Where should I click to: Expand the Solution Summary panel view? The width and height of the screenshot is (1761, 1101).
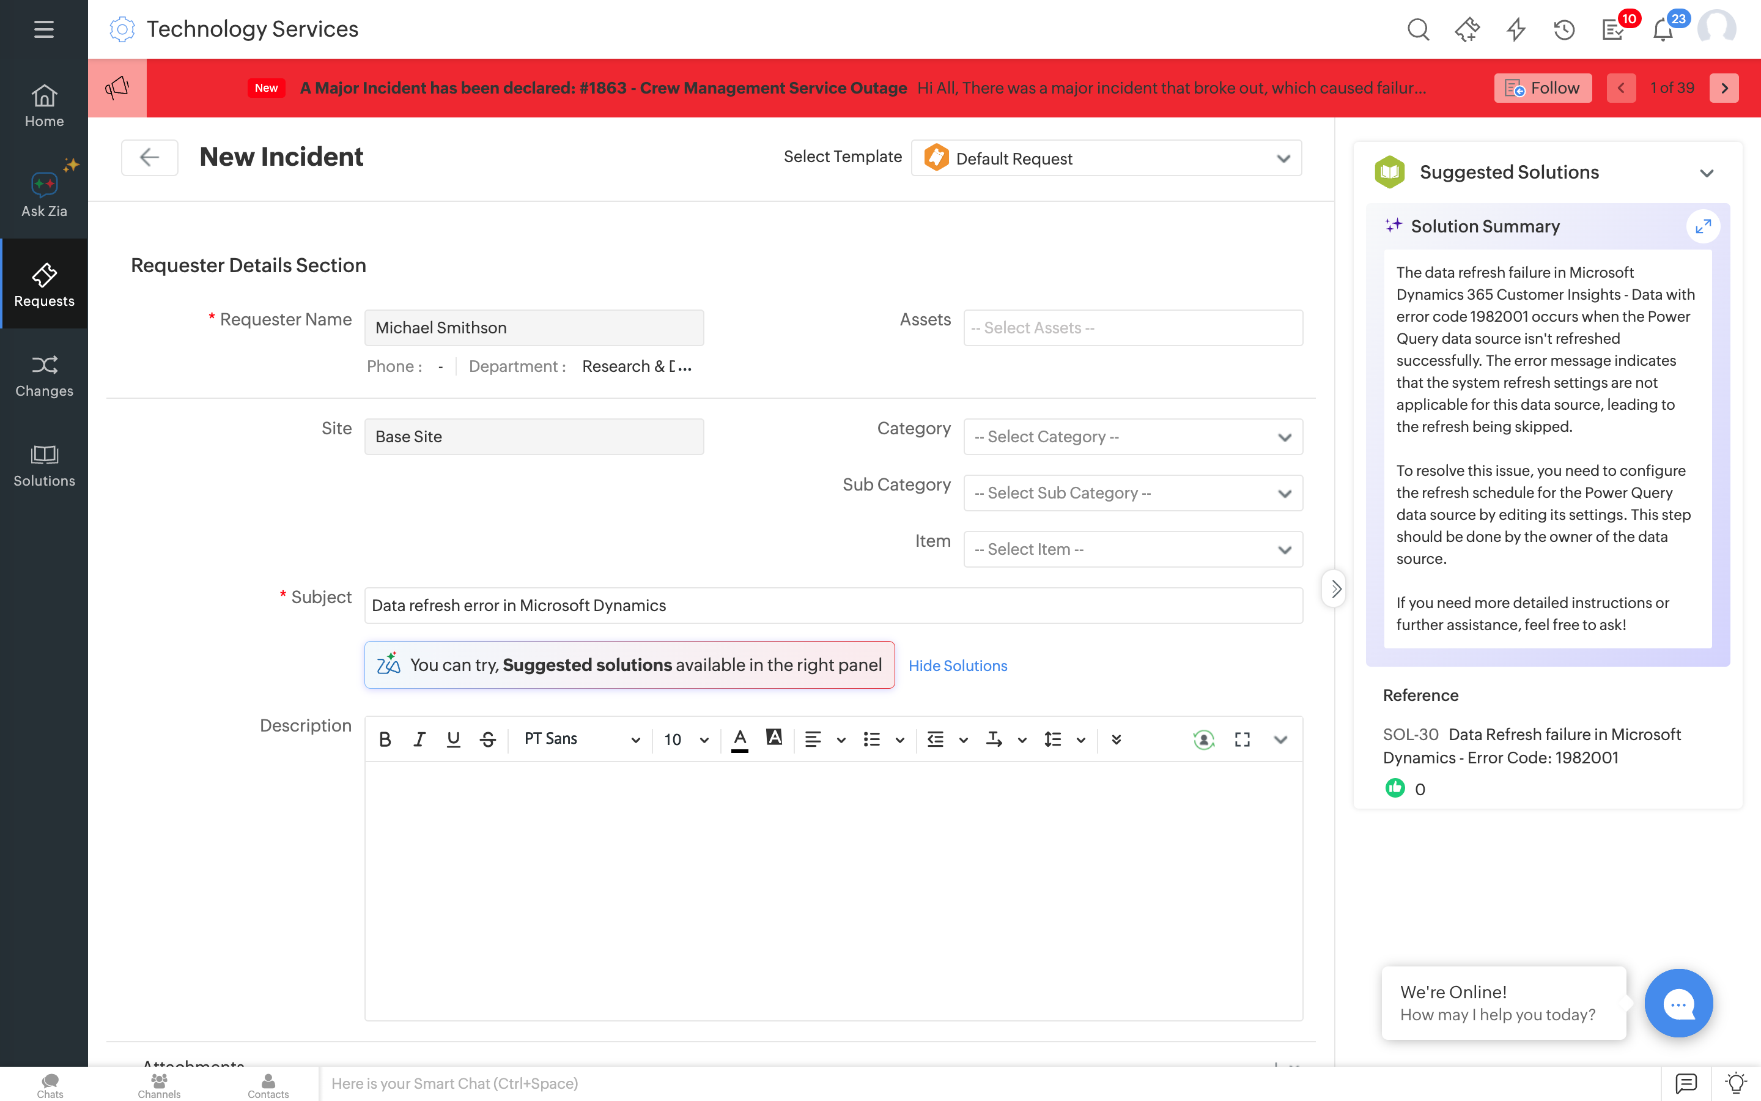1703,226
